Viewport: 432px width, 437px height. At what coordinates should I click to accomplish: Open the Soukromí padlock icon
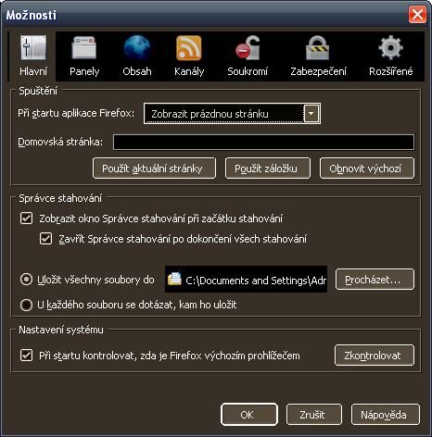coord(248,47)
